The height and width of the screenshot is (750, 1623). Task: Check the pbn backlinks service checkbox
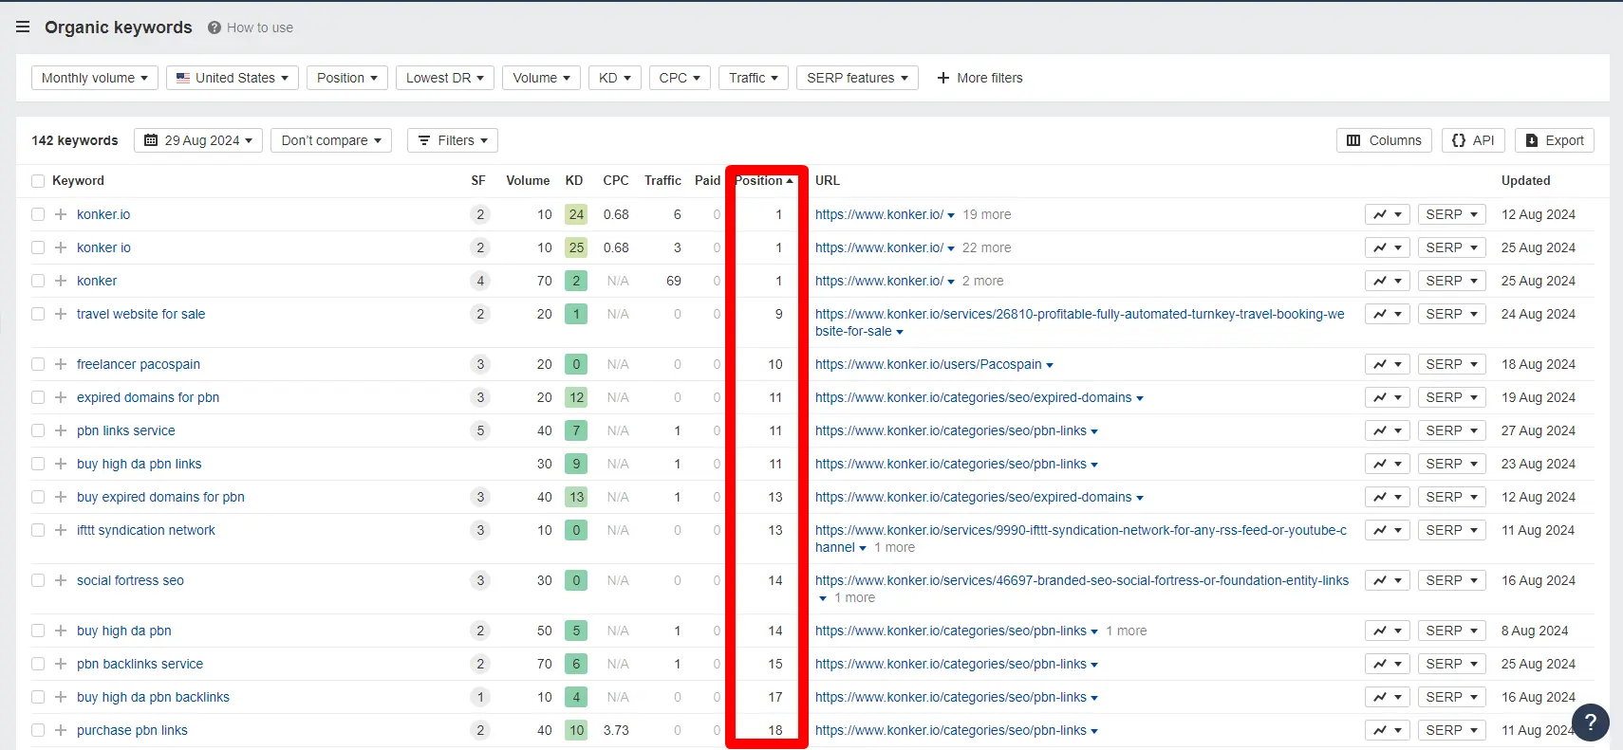[x=38, y=664]
